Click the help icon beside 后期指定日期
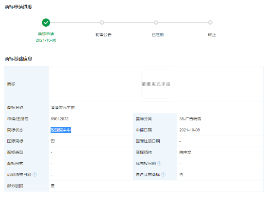Viewport: 267px width, 203px height. (35, 174)
